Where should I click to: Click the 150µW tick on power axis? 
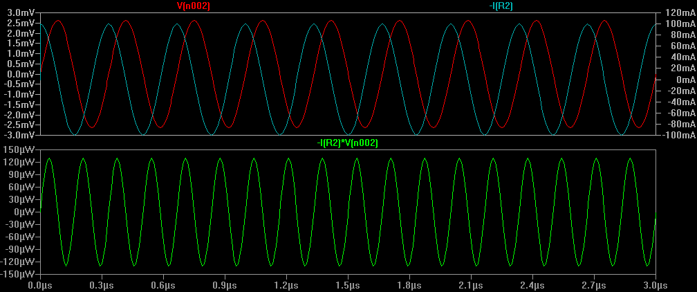[x=19, y=149]
